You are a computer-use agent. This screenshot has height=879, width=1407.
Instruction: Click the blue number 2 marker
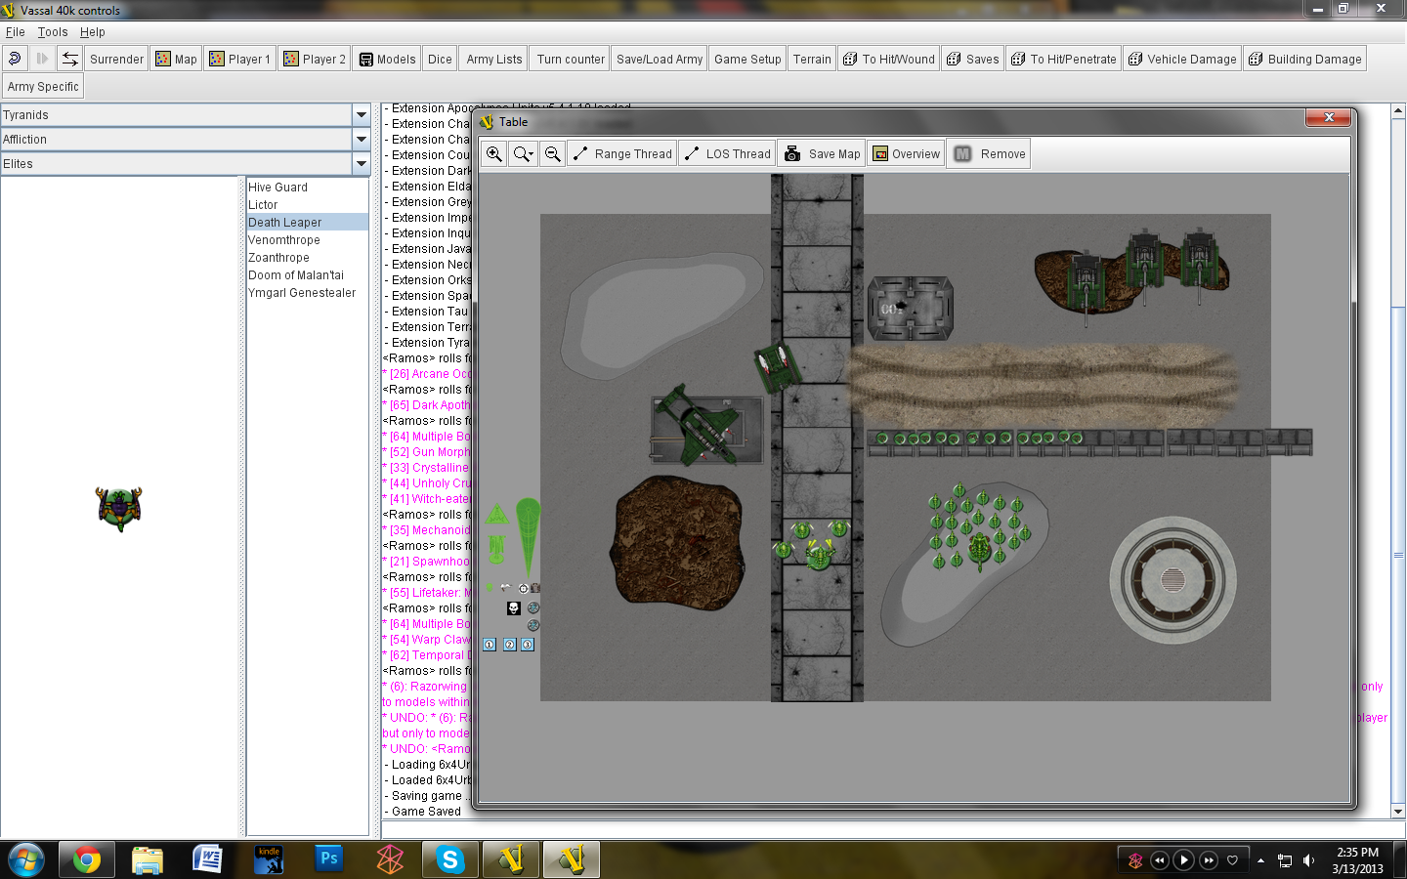[509, 645]
